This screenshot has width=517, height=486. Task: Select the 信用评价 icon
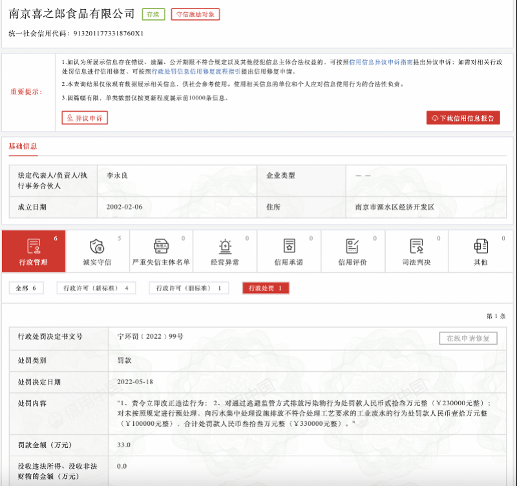pyautogui.click(x=352, y=246)
